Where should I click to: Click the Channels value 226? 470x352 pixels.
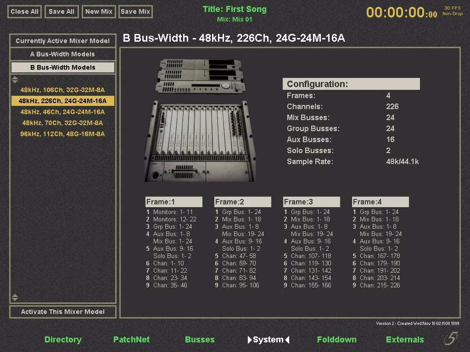392,106
